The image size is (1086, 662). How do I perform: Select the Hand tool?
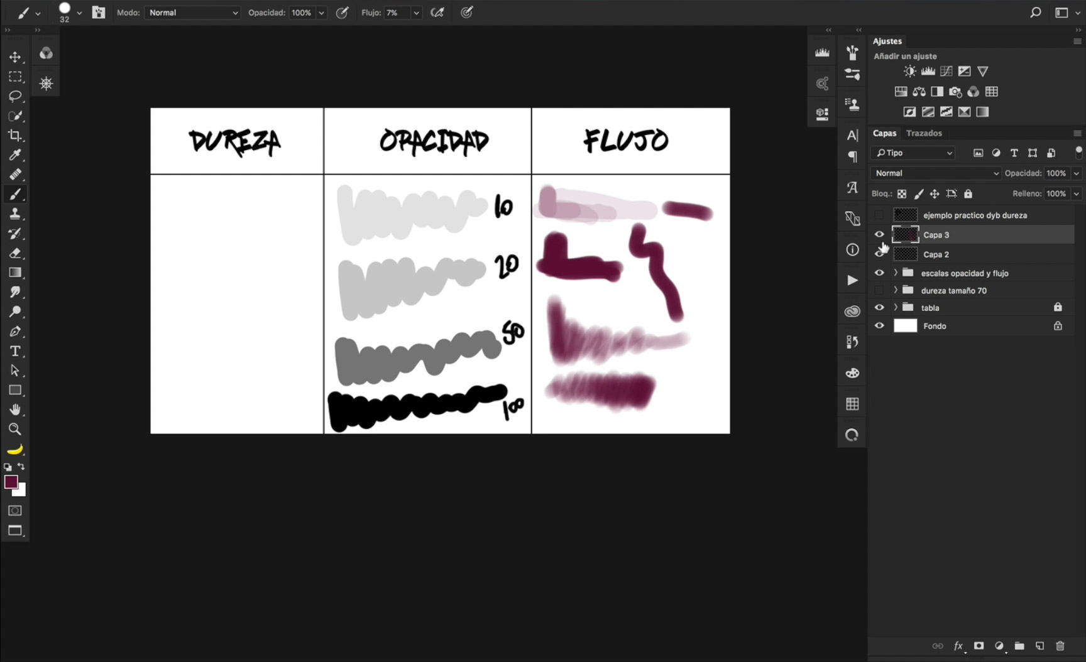pyautogui.click(x=15, y=410)
